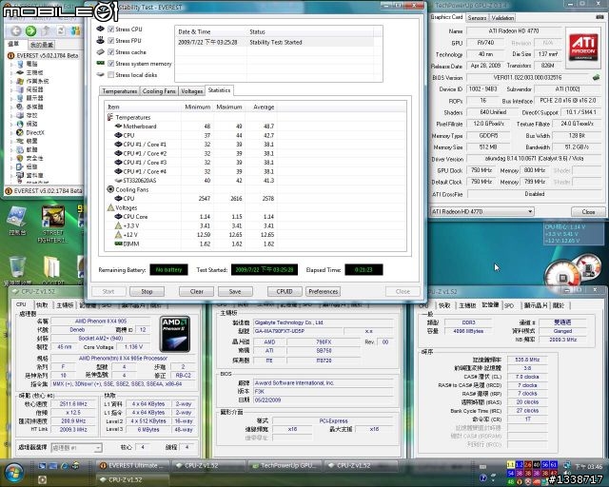This screenshot has width=609, height=487.
Task: Click the 網路 network globe icon in EVEREST tree
Action: pos(20,124)
